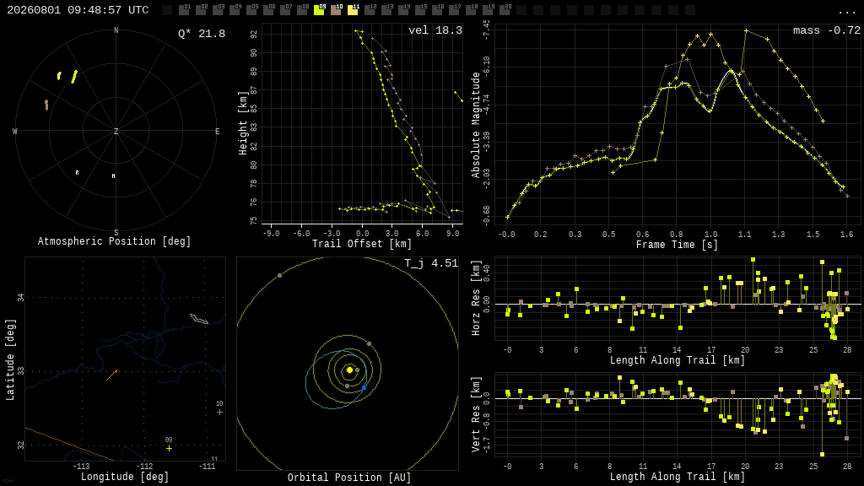
Task: Click the blue Earth dot on orbit
Action: pos(364,388)
